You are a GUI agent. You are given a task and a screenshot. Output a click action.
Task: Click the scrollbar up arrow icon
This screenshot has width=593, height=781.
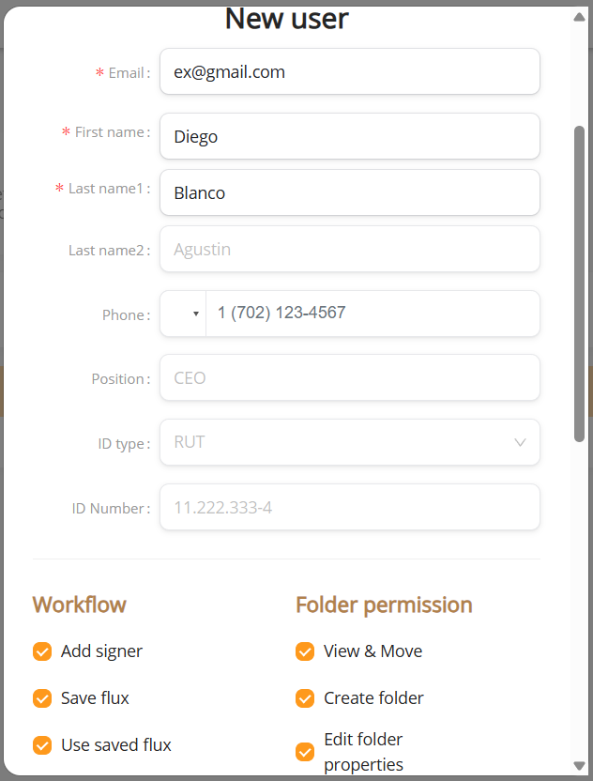tap(579, 18)
